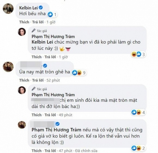View reactions with count 4 on twin-sister reply

(138, 112)
